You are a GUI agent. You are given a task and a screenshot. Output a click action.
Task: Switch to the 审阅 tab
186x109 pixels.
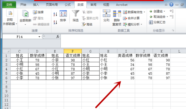[93, 5]
